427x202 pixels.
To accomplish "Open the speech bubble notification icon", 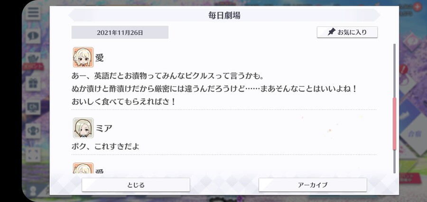I will click(x=33, y=36).
